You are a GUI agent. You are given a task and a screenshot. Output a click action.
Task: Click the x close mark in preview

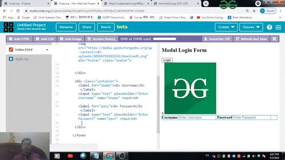pyautogui.click(x=163, y=113)
